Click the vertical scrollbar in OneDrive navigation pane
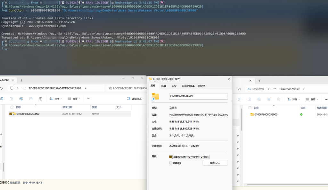328x190 pixels. click(241, 119)
